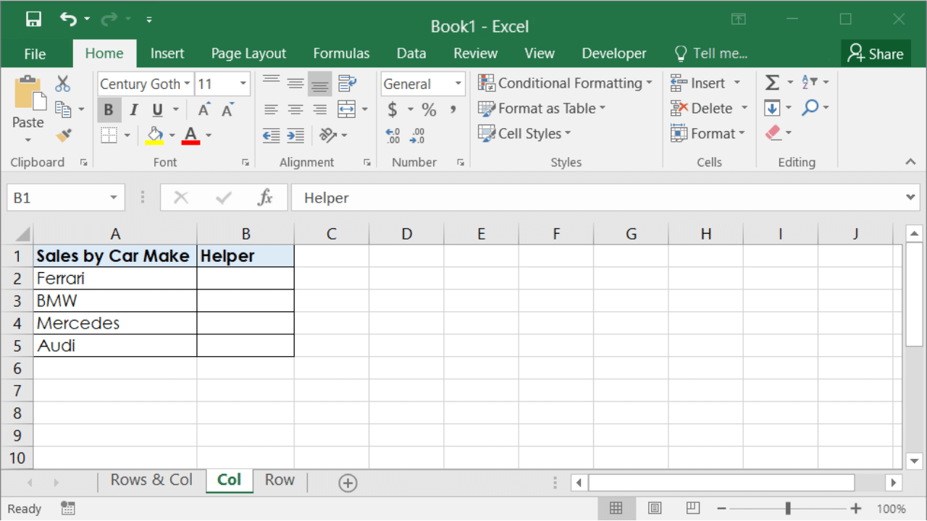
Task: Click the Increase Decimal icon
Action: click(393, 135)
